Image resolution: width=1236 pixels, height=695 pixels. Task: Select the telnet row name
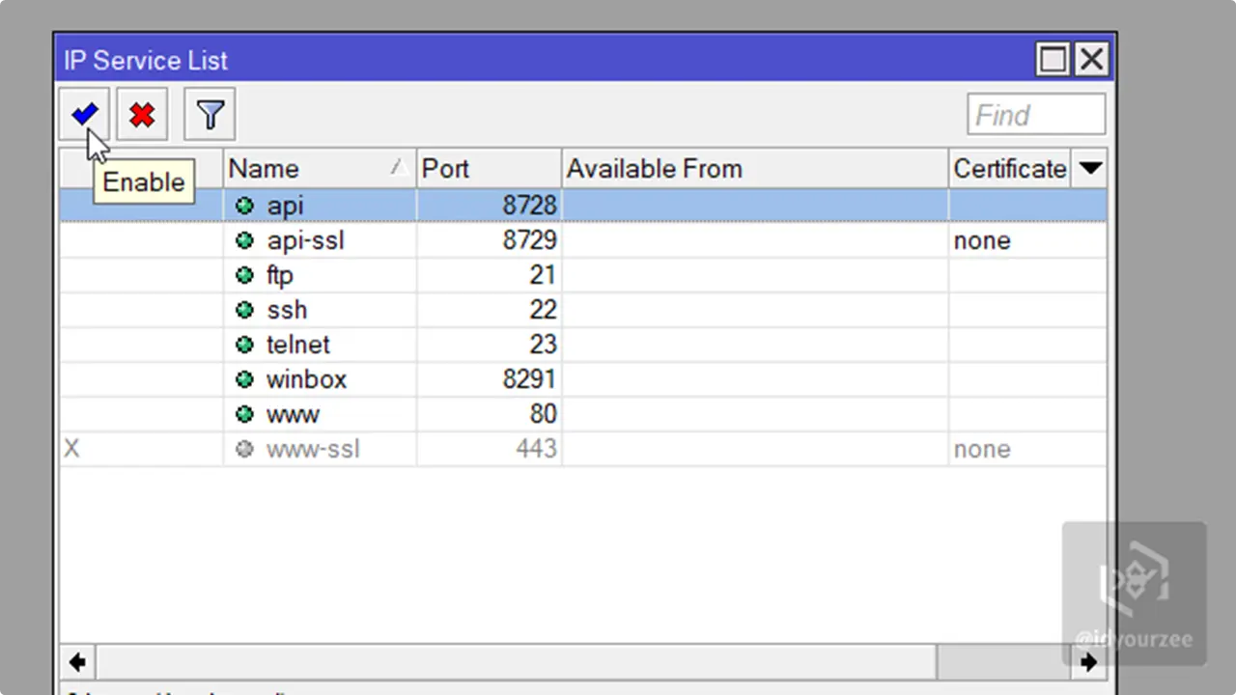(298, 345)
